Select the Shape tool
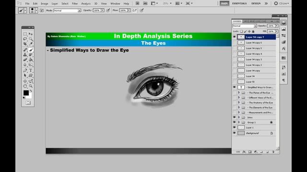Image resolution: width=307 pixels, height=172 pixels. (x=31, y=75)
